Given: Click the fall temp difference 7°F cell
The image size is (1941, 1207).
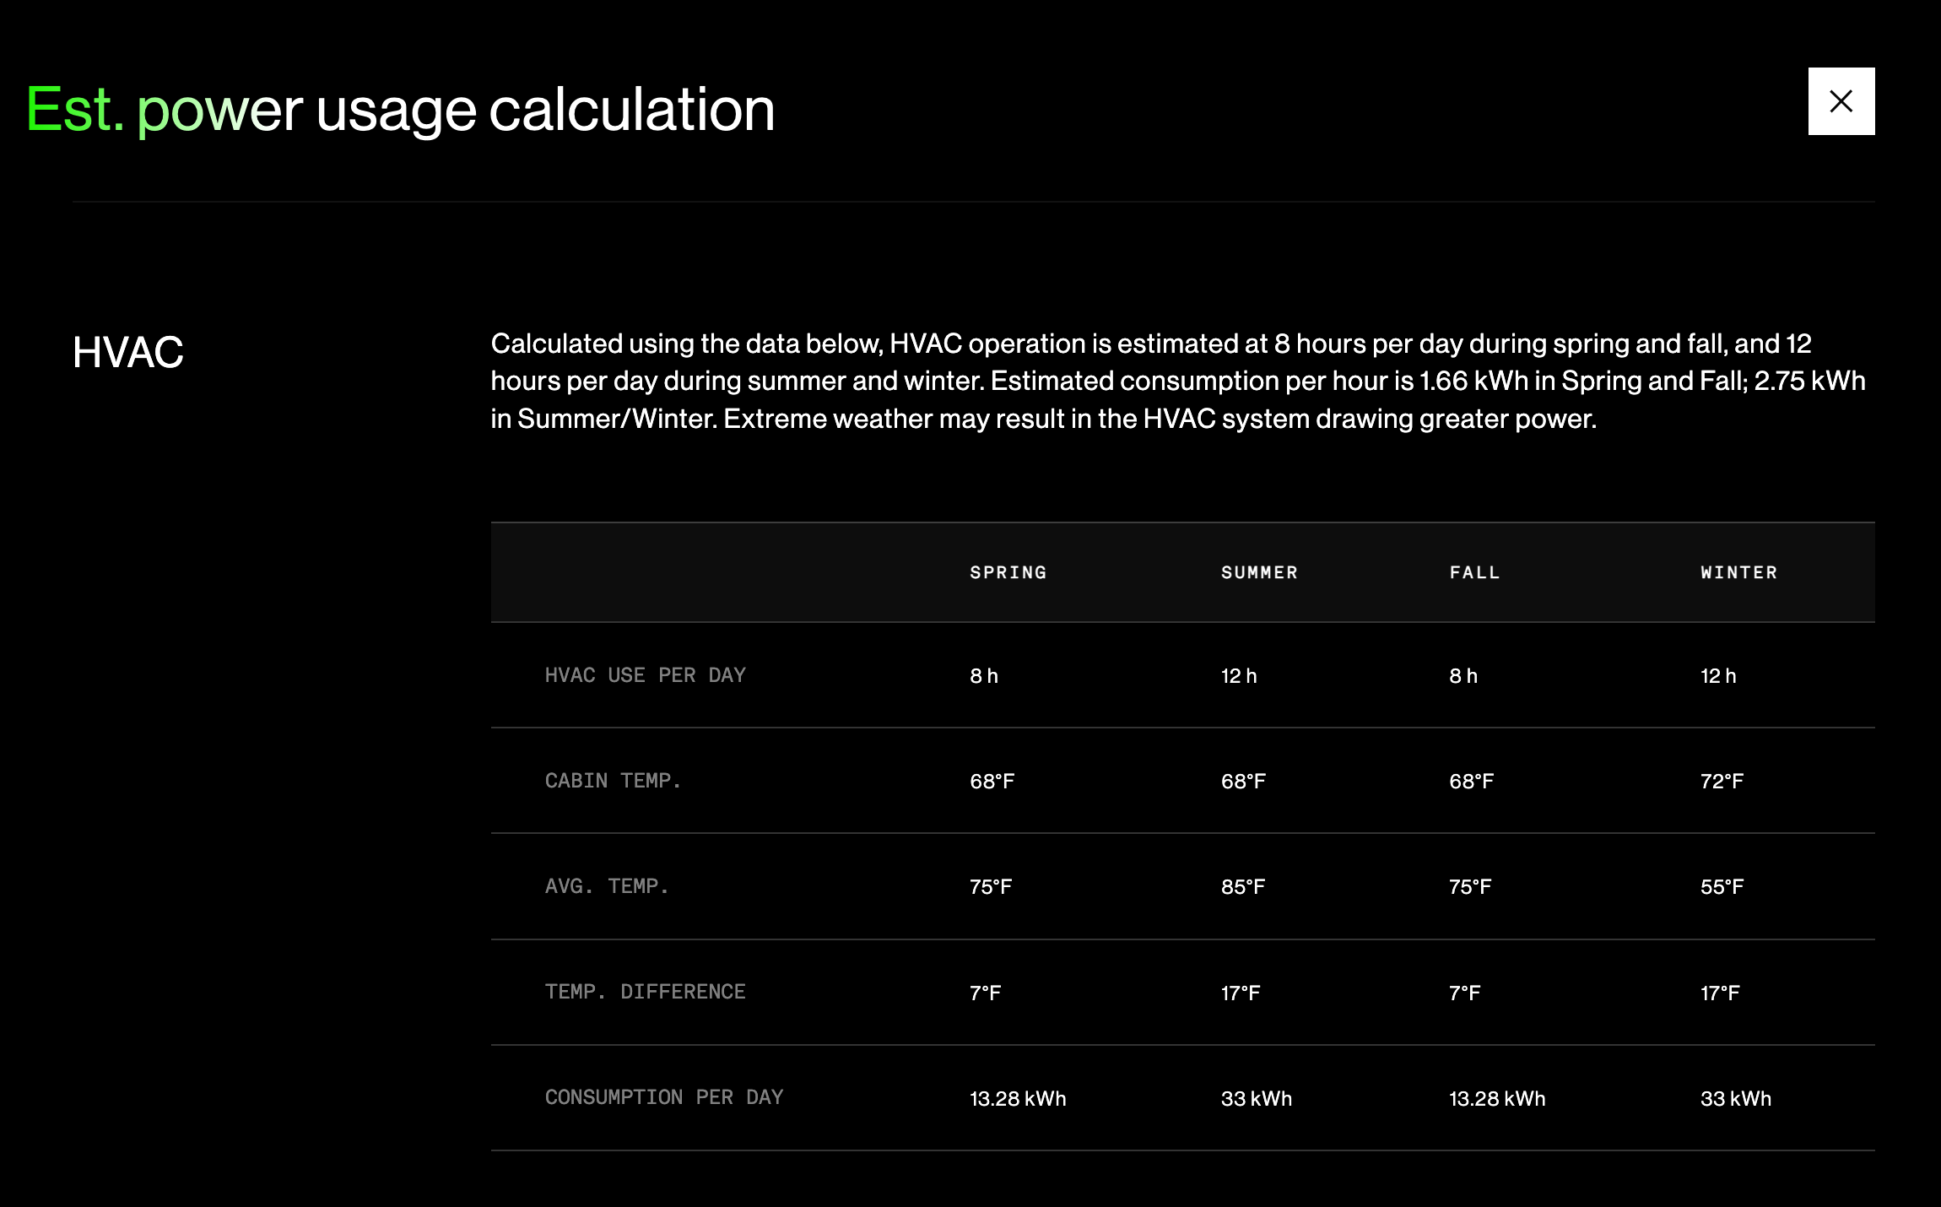Looking at the screenshot, I should point(1464,993).
